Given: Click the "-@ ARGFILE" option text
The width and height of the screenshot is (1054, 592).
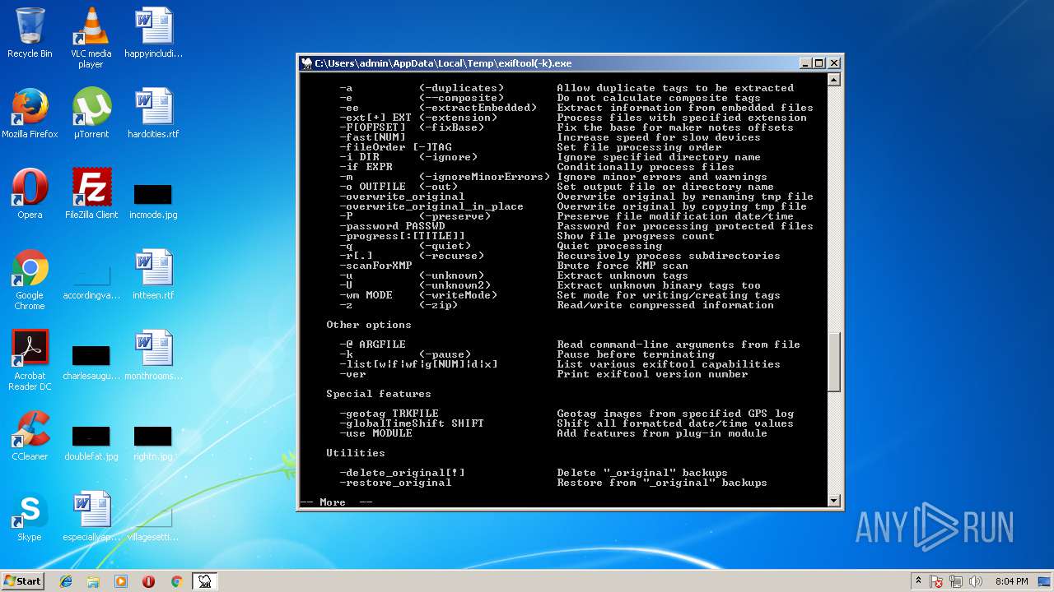Looking at the screenshot, I should click(372, 345).
